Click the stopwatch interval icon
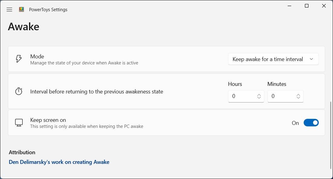333x179 pixels. click(x=18, y=91)
